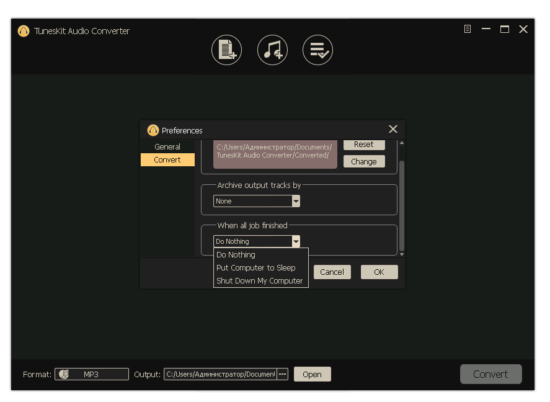The image size is (550, 402).
Task: Collapse the When all job finished dropdown
Action: click(296, 241)
